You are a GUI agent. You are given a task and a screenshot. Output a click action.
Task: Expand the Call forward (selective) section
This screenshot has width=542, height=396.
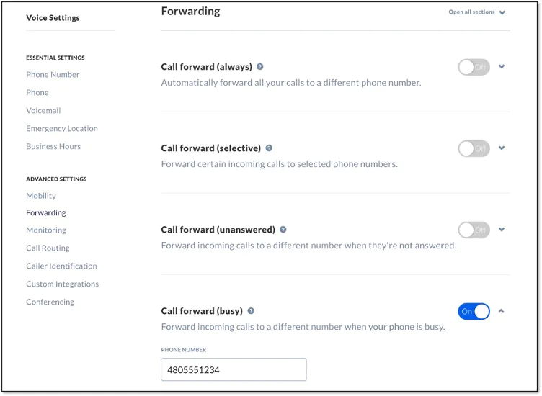(502, 148)
